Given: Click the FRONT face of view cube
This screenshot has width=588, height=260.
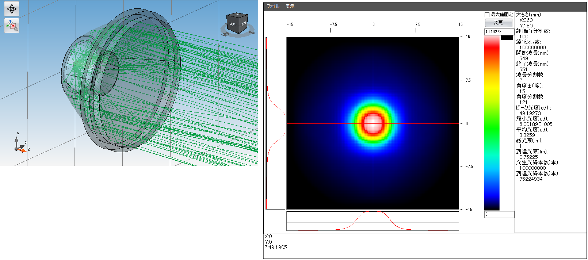Looking at the screenshot, I should pyautogui.click(x=243, y=24).
